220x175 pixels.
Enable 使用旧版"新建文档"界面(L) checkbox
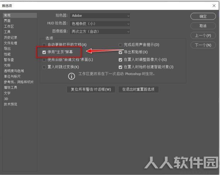[44, 60]
